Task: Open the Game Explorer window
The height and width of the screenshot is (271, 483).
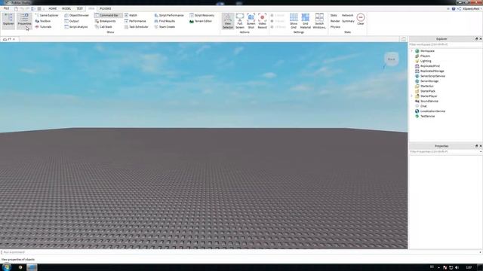Action: pyautogui.click(x=47, y=15)
